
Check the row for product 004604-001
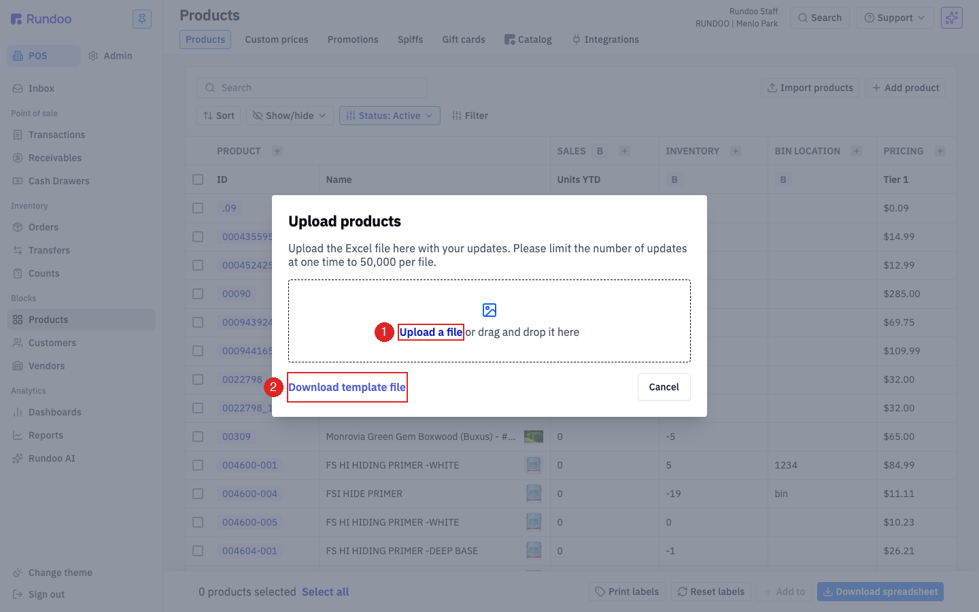(x=198, y=551)
